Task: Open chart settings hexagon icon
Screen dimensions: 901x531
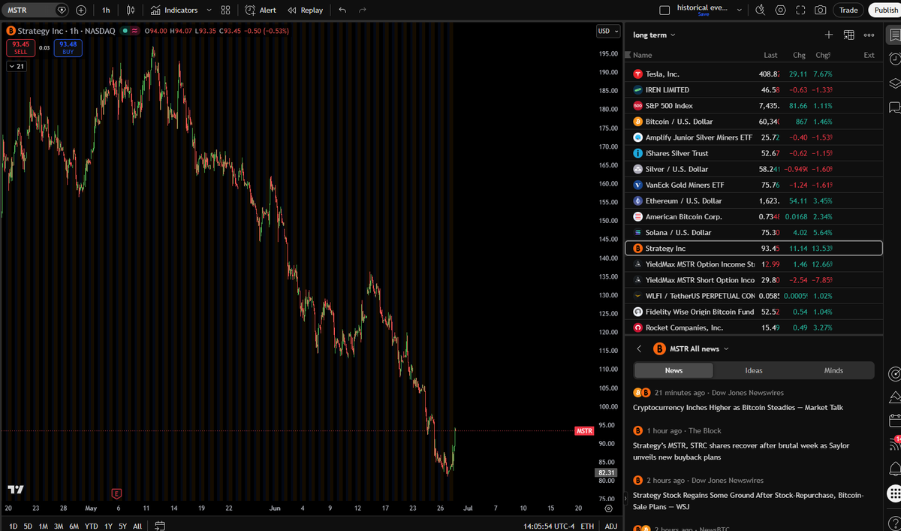Action: (781, 11)
